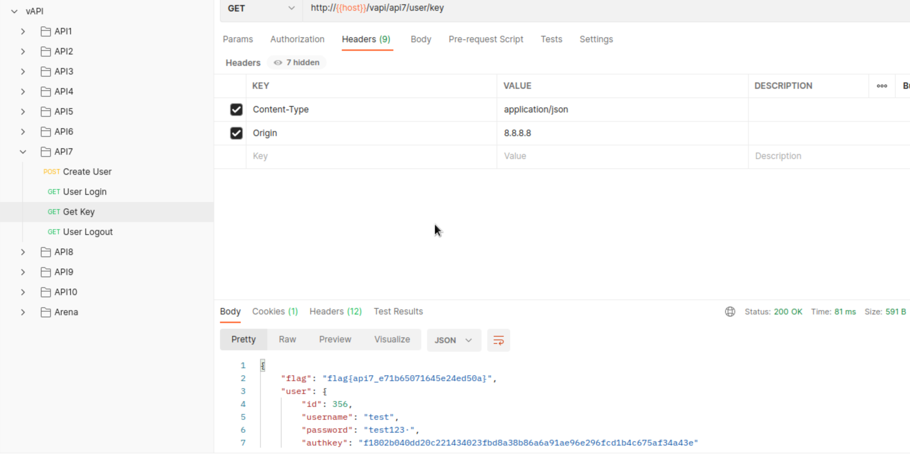This screenshot has width=910, height=457.
Task: Click the API3 folder icon
Action: click(45, 72)
